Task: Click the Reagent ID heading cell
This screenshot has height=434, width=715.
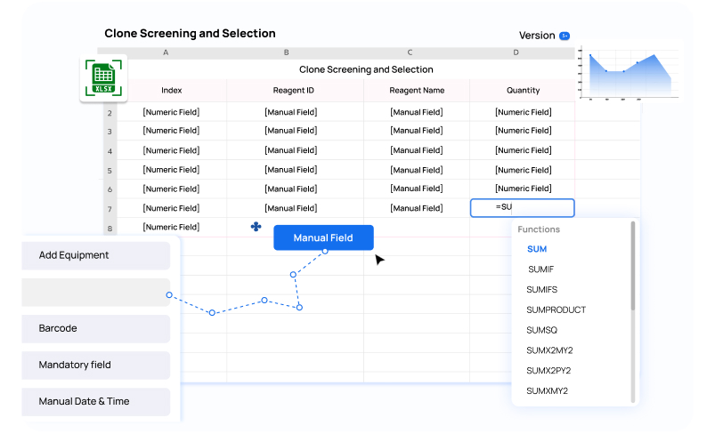Action: coord(294,90)
